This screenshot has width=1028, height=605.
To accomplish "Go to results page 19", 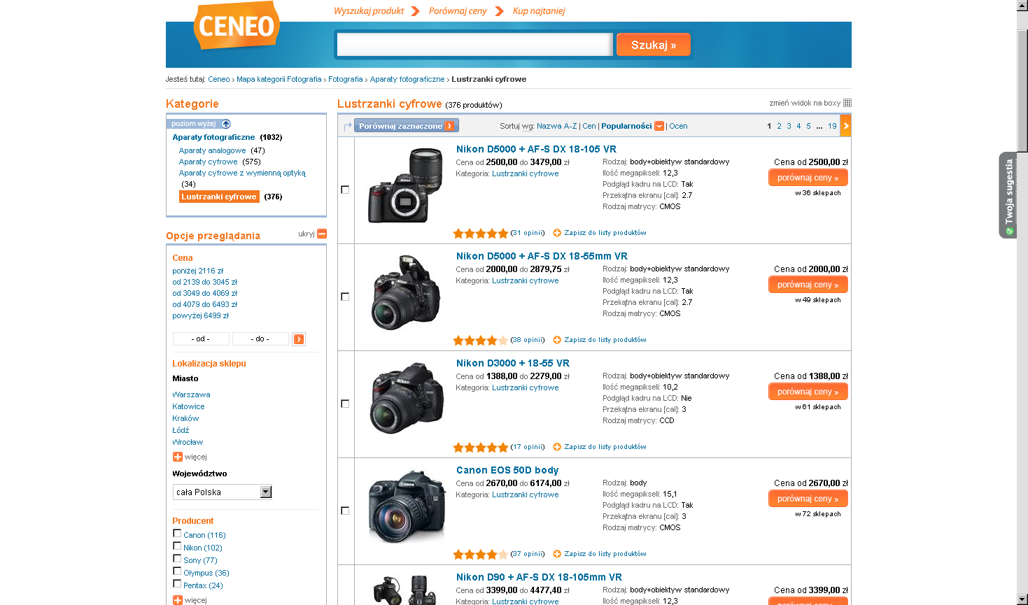I will coord(832,126).
